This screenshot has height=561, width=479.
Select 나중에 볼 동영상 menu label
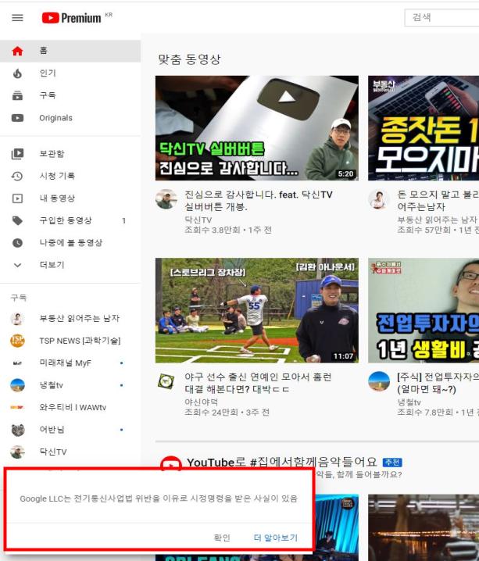(71, 242)
